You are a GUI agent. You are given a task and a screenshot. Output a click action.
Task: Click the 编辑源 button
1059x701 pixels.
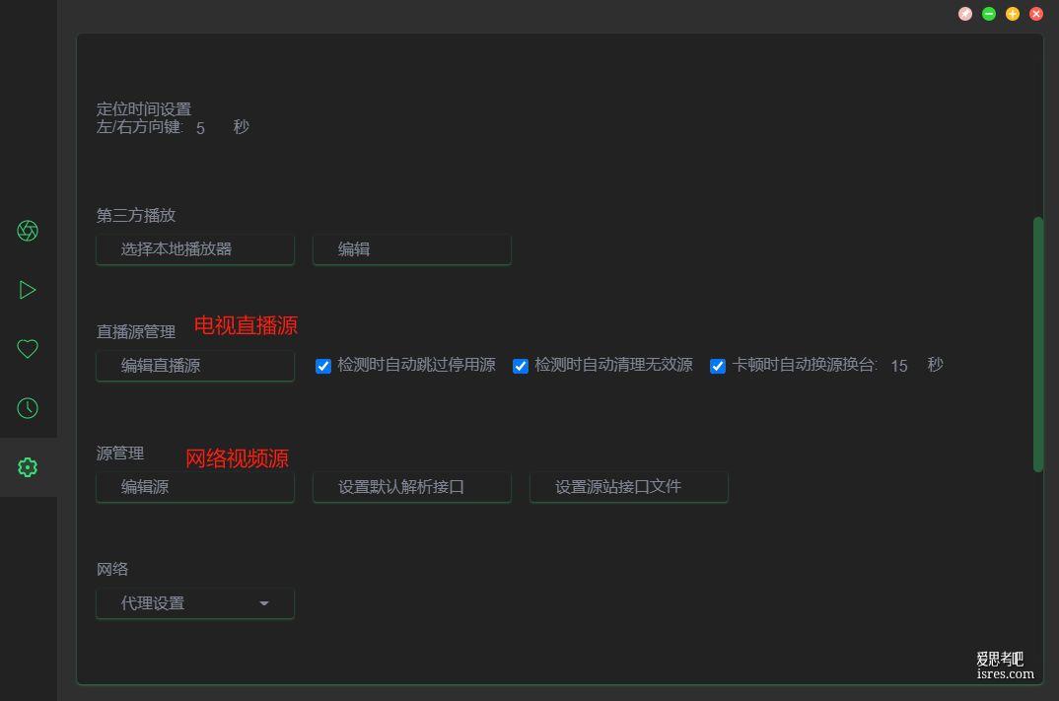(x=195, y=487)
